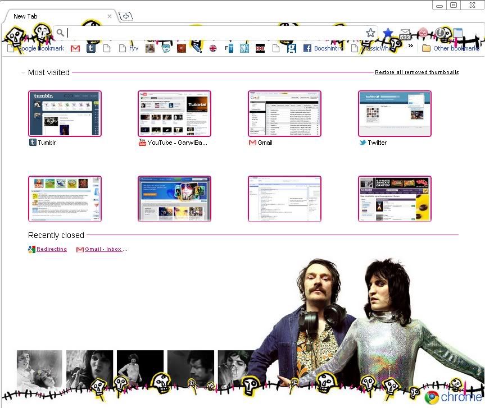Viewport: 485px width, 408px height.
Task: Click Restore all removed thumbnails link
Action: 416,72
